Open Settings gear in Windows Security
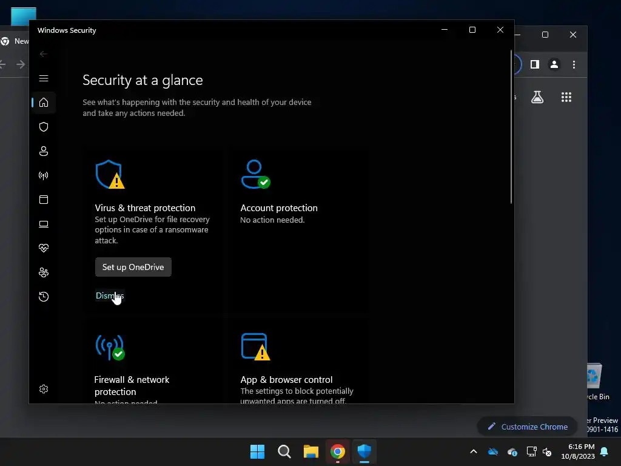 pos(44,389)
